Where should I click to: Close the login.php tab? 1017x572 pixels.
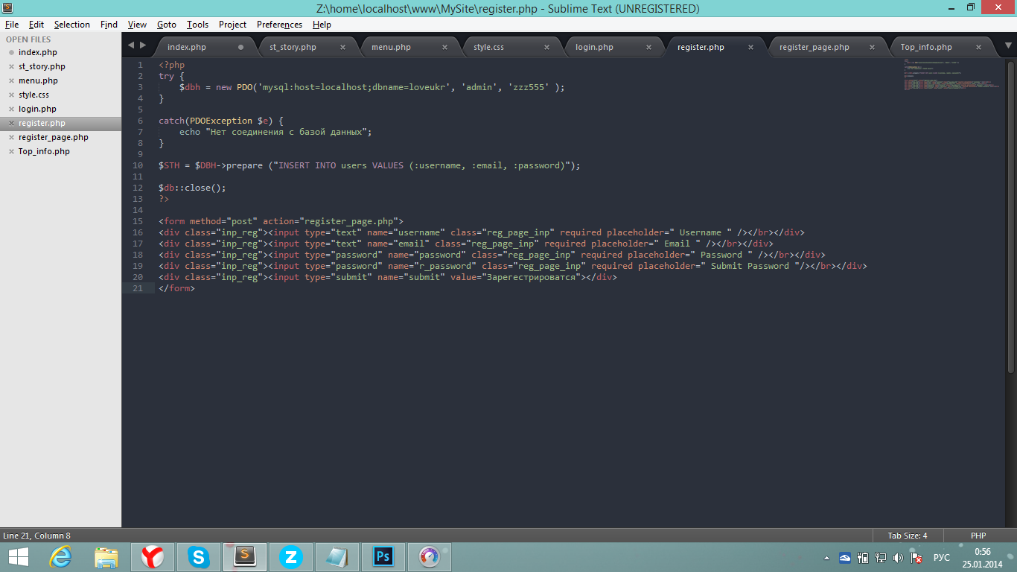coord(648,47)
